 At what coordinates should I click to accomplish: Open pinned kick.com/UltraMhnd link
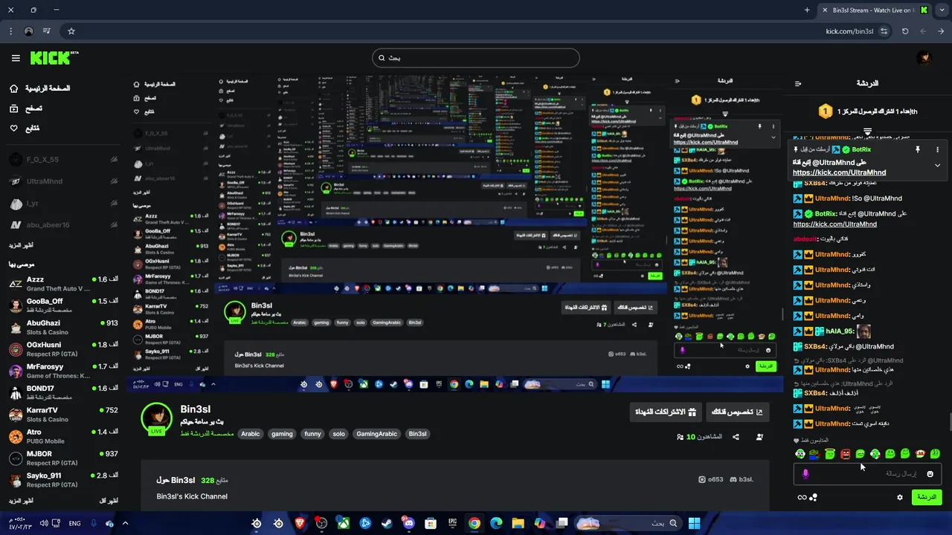pos(839,172)
